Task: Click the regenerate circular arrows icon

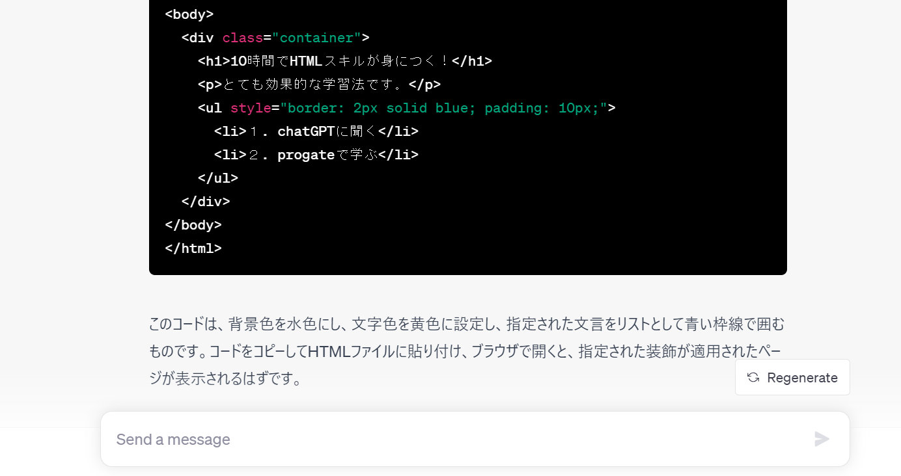Action: point(753,377)
